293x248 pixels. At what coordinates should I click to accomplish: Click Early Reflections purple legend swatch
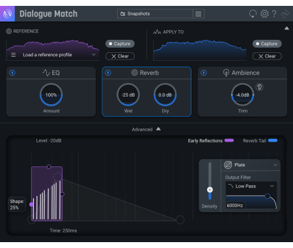point(229,140)
